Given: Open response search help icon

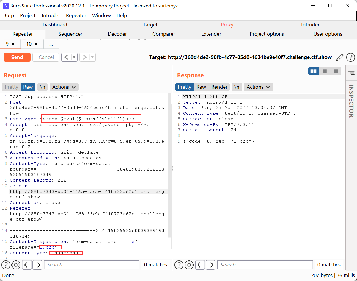Looking at the screenshot, I should pos(179,265).
